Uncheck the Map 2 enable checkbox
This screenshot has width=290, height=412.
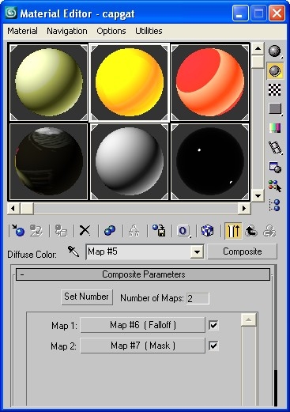click(x=213, y=346)
